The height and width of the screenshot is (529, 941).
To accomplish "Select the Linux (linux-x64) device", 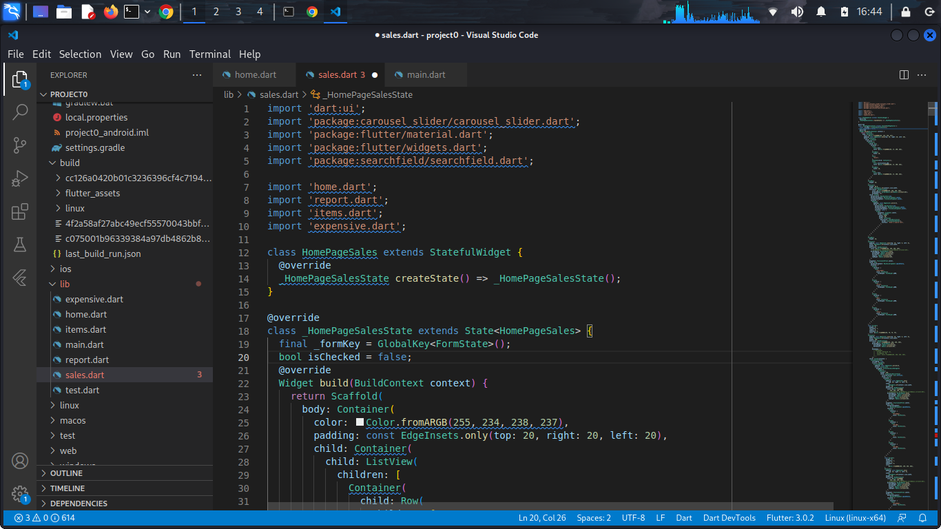I will (855, 518).
